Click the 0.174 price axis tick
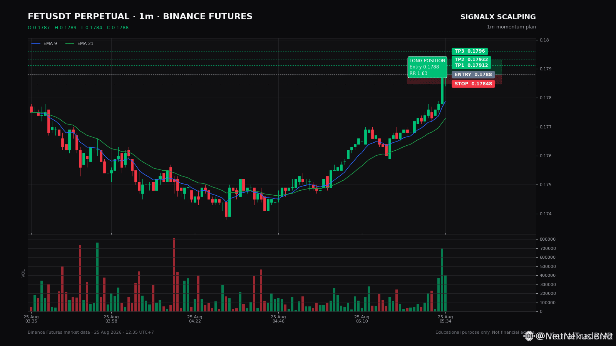 pos(546,214)
